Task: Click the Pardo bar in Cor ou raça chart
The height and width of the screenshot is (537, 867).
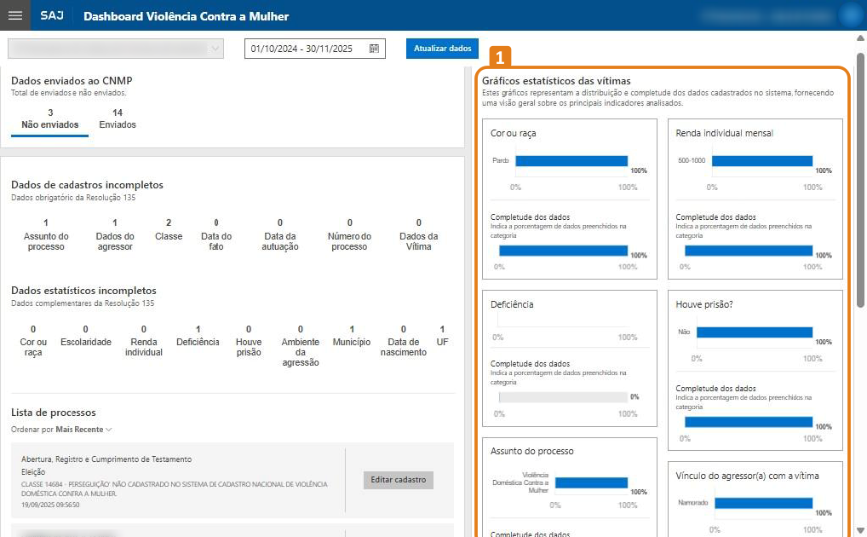Action: (571, 160)
